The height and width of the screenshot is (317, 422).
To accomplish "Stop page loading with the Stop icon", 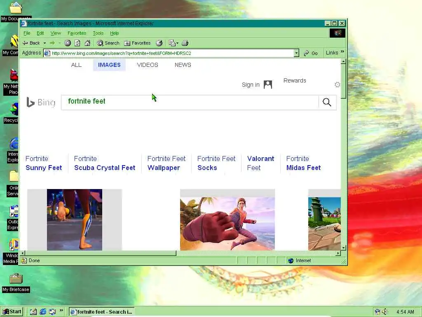I will (68, 43).
